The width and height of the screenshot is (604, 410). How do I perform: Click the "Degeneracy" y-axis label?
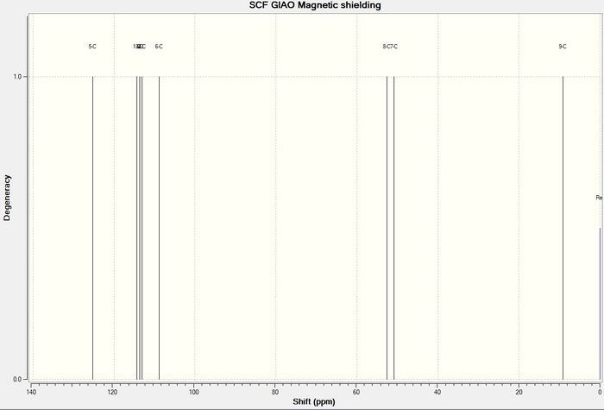7,198
